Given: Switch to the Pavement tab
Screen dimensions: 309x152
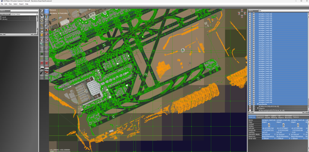Looking at the screenshot, I should pyautogui.click(x=260, y=117).
